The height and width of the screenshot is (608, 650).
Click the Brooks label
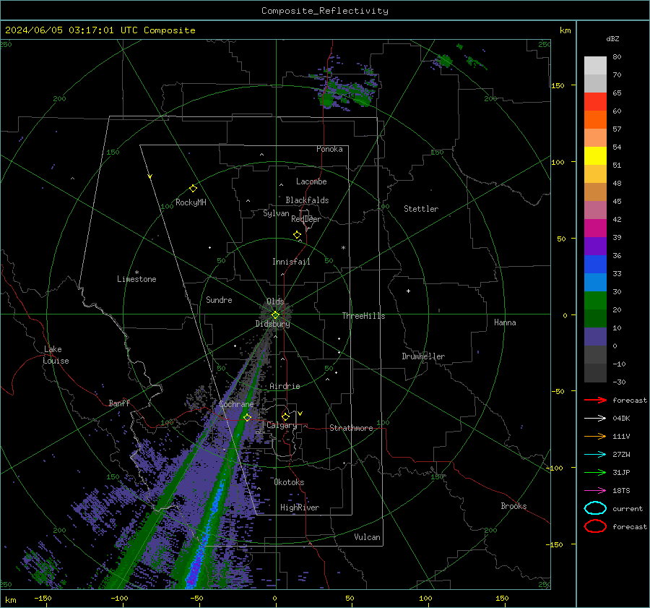coord(513,506)
